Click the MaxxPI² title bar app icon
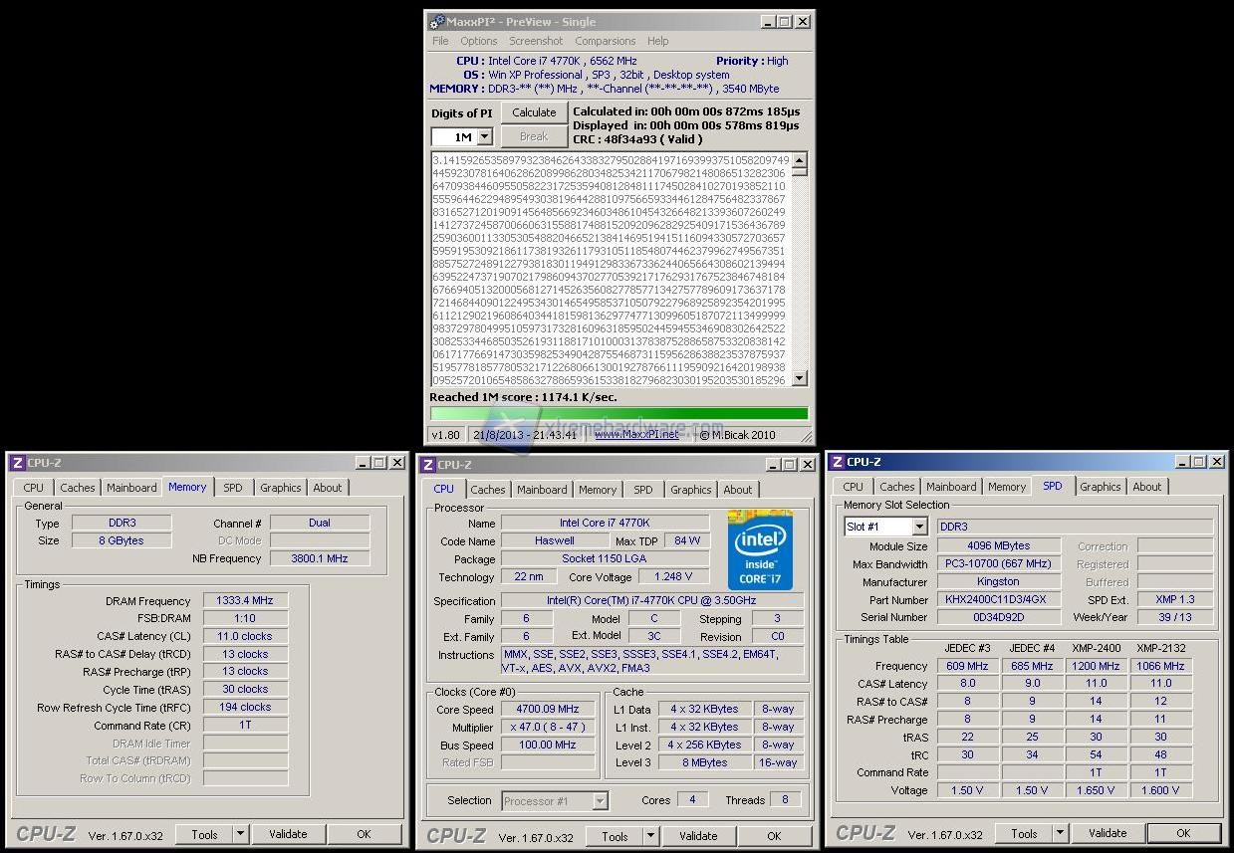 point(436,21)
